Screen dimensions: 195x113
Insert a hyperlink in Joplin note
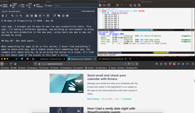(x=12, y=16)
